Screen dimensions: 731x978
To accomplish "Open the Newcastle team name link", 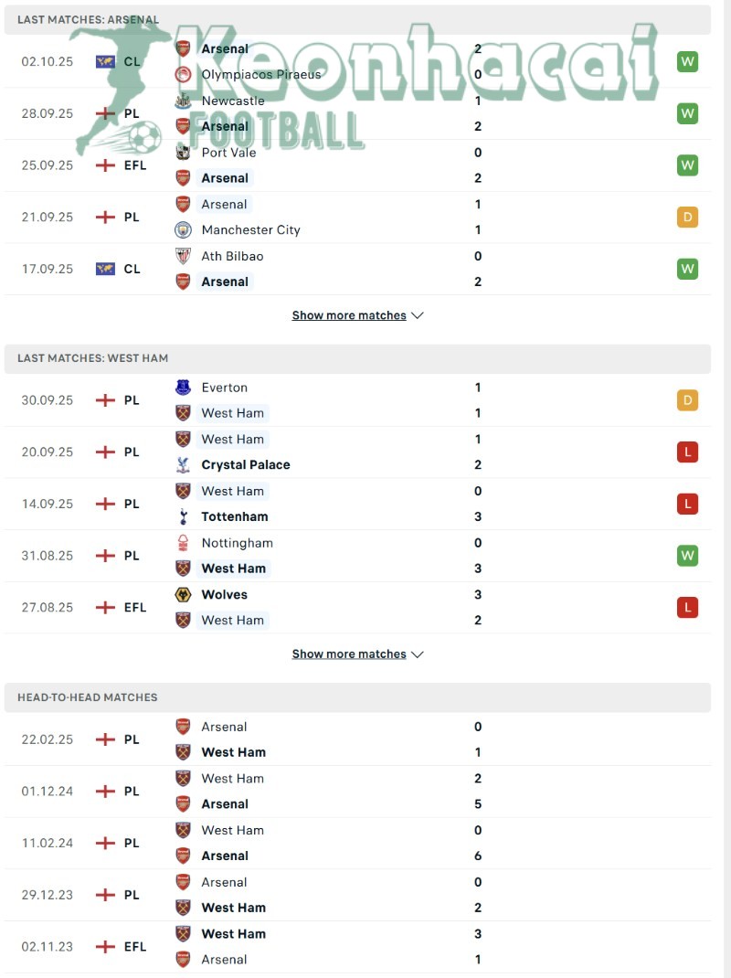I will (x=231, y=101).
